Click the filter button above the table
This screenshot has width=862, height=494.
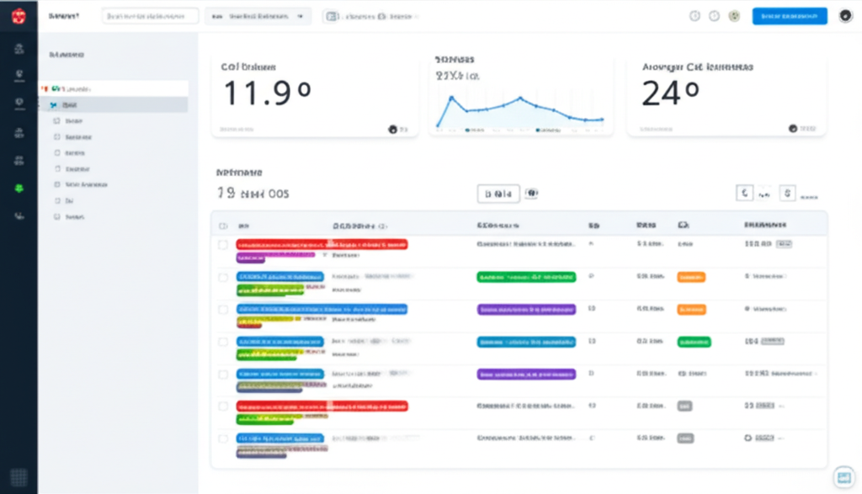point(498,193)
